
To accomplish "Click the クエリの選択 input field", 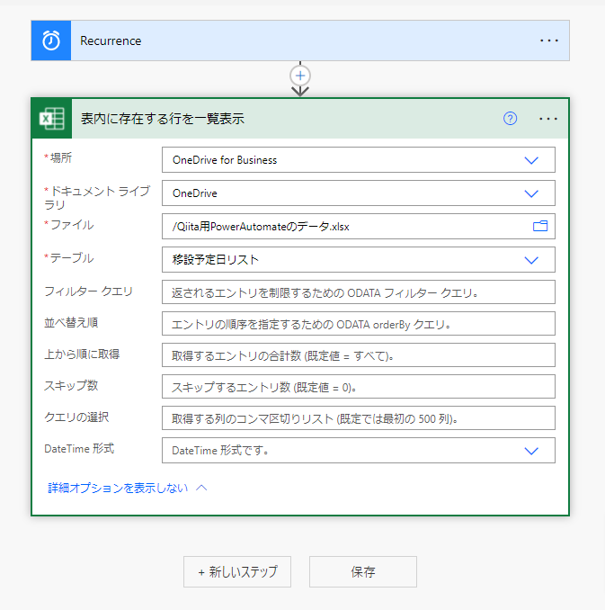I will coord(359,418).
